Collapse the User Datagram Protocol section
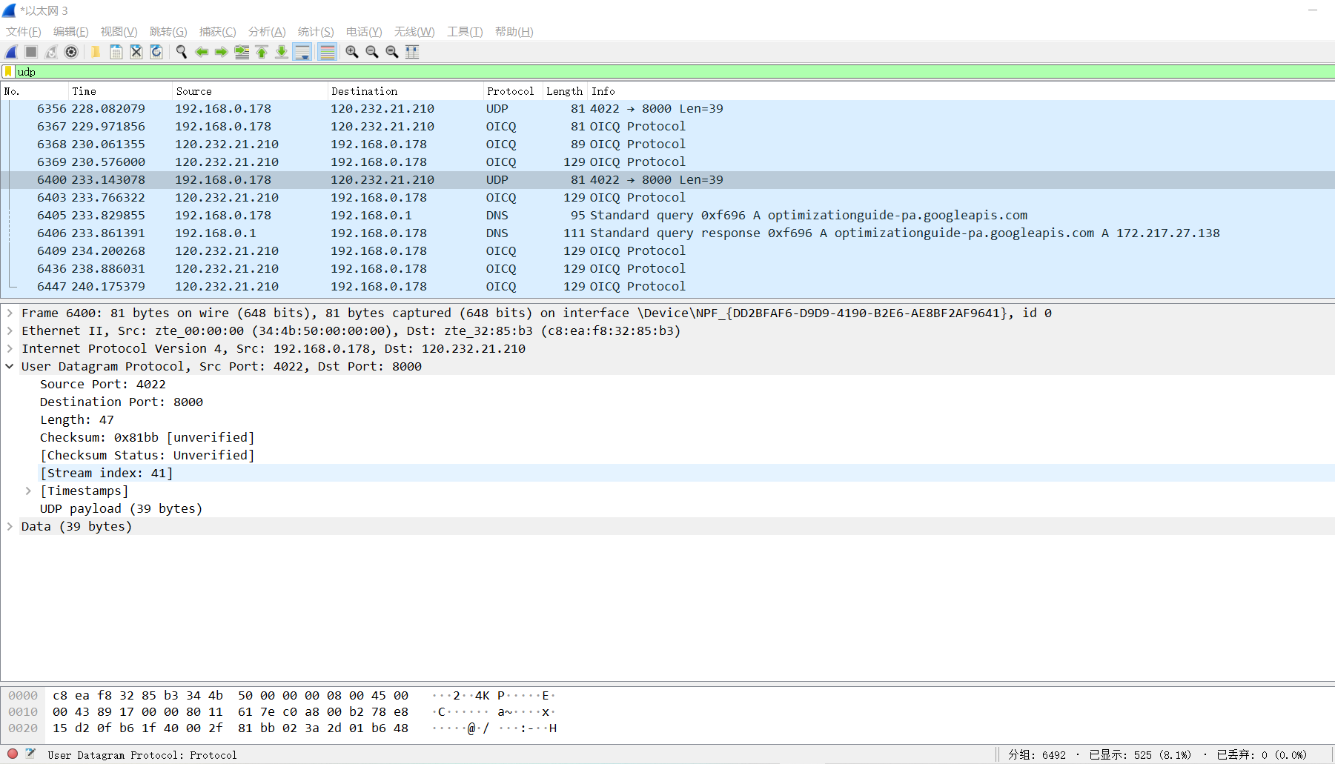 [x=10, y=366]
